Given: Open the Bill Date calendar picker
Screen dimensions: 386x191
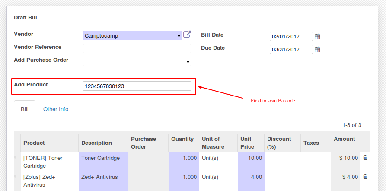Looking at the screenshot, I should [x=317, y=37].
